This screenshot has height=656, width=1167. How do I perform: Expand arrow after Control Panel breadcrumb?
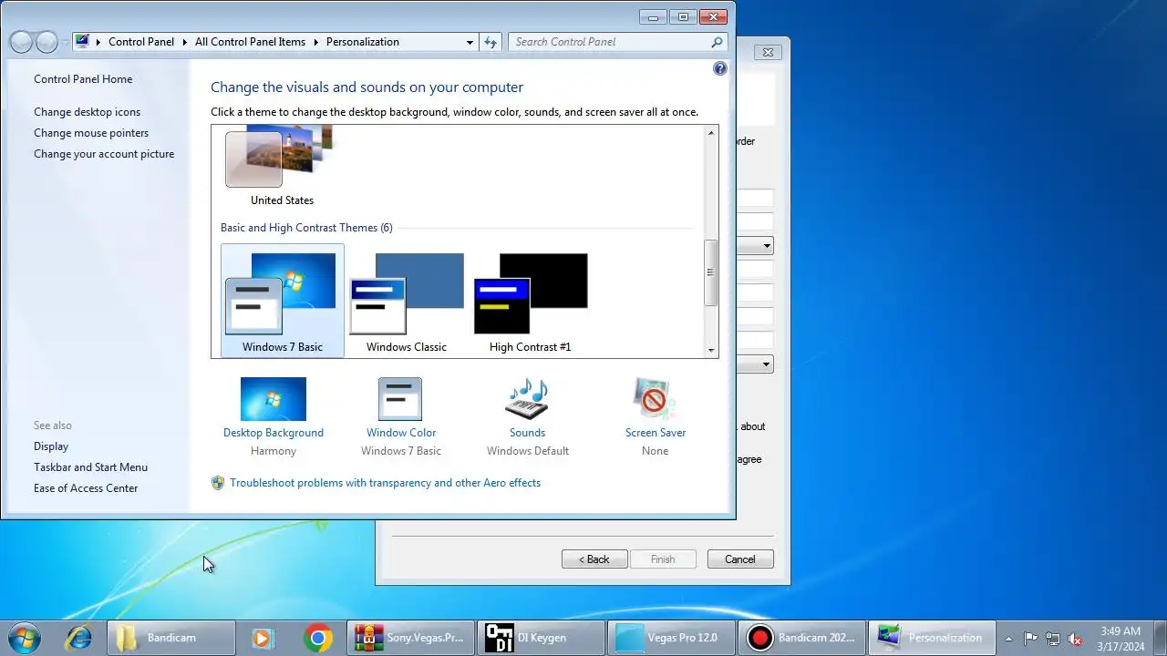184,42
